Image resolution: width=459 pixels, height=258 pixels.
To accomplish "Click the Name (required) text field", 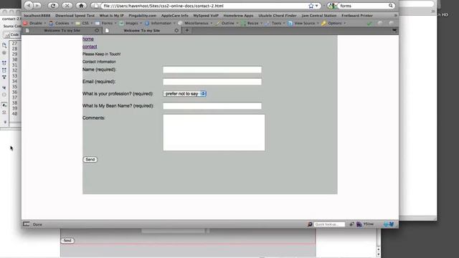I will (x=212, y=70).
